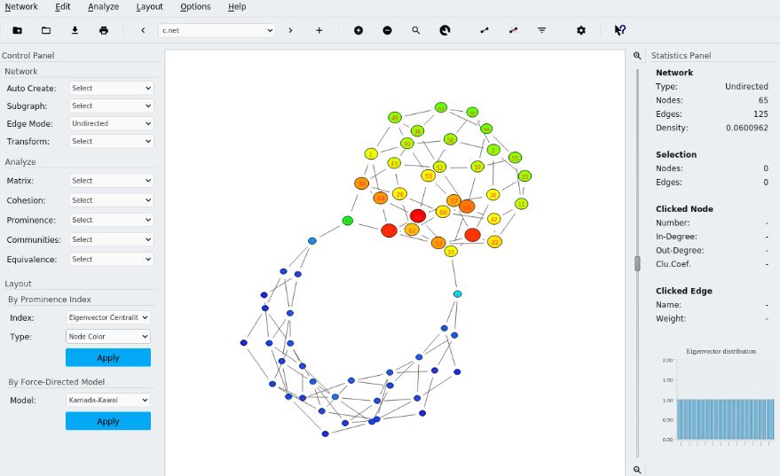Screen dimensions: 780x476
Task: Open the Transform dropdown
Action: [x=112, y=141]
